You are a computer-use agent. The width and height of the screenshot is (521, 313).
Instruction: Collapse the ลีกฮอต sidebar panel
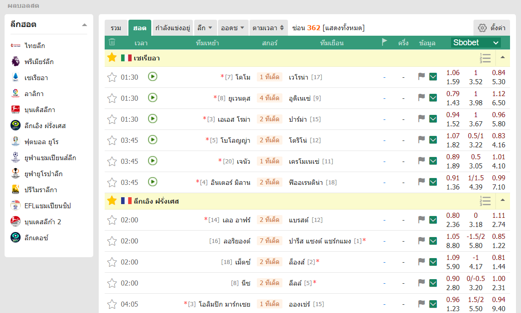tap(84, 25)
